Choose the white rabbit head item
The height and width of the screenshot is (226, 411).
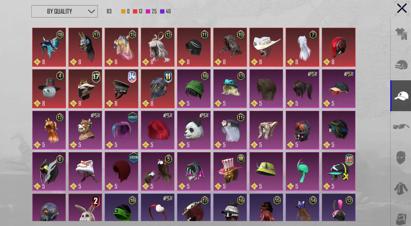click(85, 207)
